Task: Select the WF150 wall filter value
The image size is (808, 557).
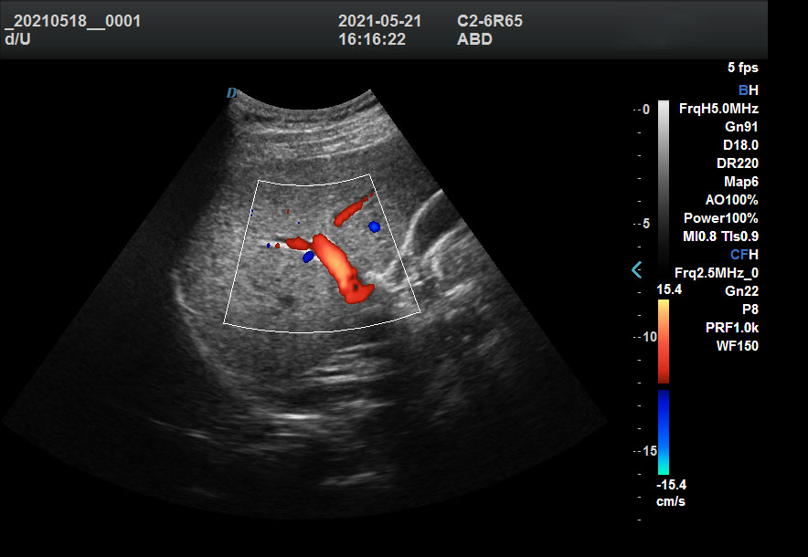Action: click(738, 345)
